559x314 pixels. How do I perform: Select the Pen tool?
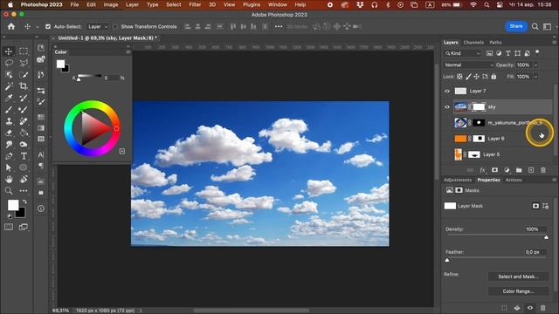pos(9,156)
